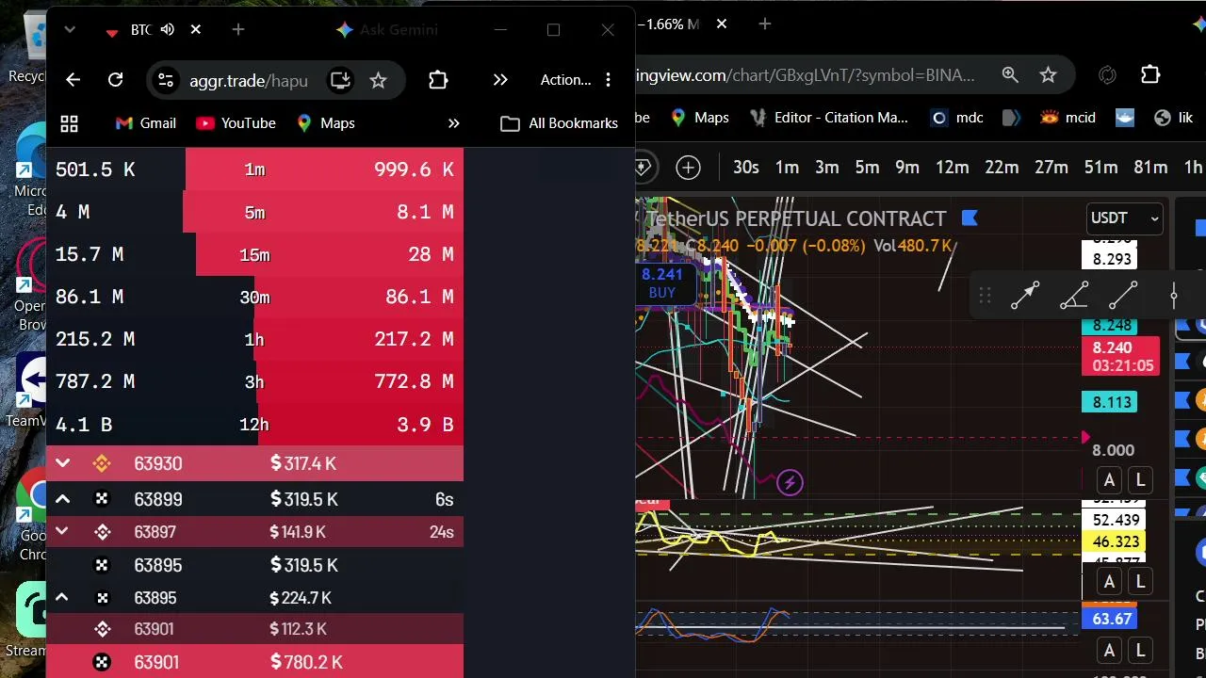Bookmark TradingView page with star icon
Image resolution: width=1206 pixels, height=678 pixels.
(x=1048, y=74)
